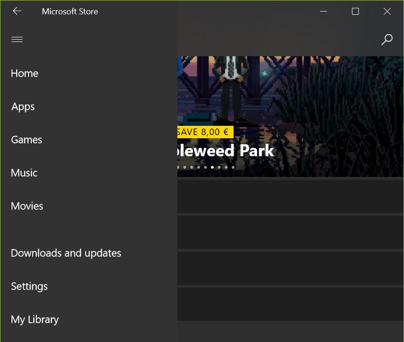Click the SAVE 8,00 € yellow badge
This screenshot has width=404, height=342.
pos(205,132)
